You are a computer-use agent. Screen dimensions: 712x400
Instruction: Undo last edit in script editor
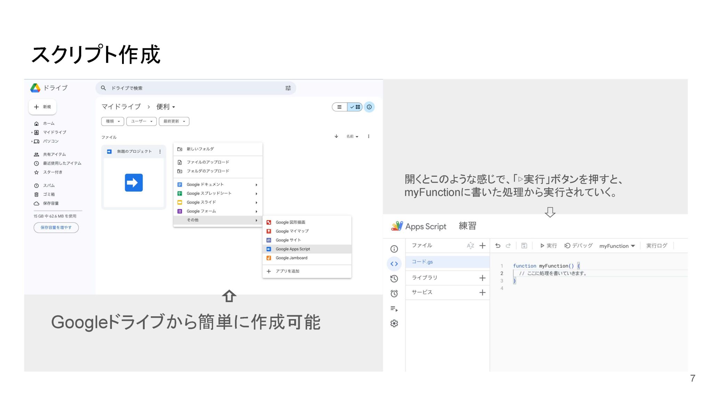(x=498, y=246)
